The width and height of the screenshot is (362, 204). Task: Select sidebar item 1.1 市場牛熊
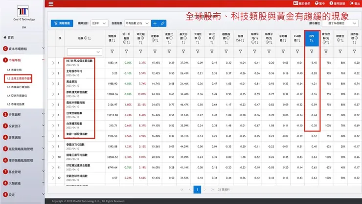pyautogui.click(x=14, y=70)
